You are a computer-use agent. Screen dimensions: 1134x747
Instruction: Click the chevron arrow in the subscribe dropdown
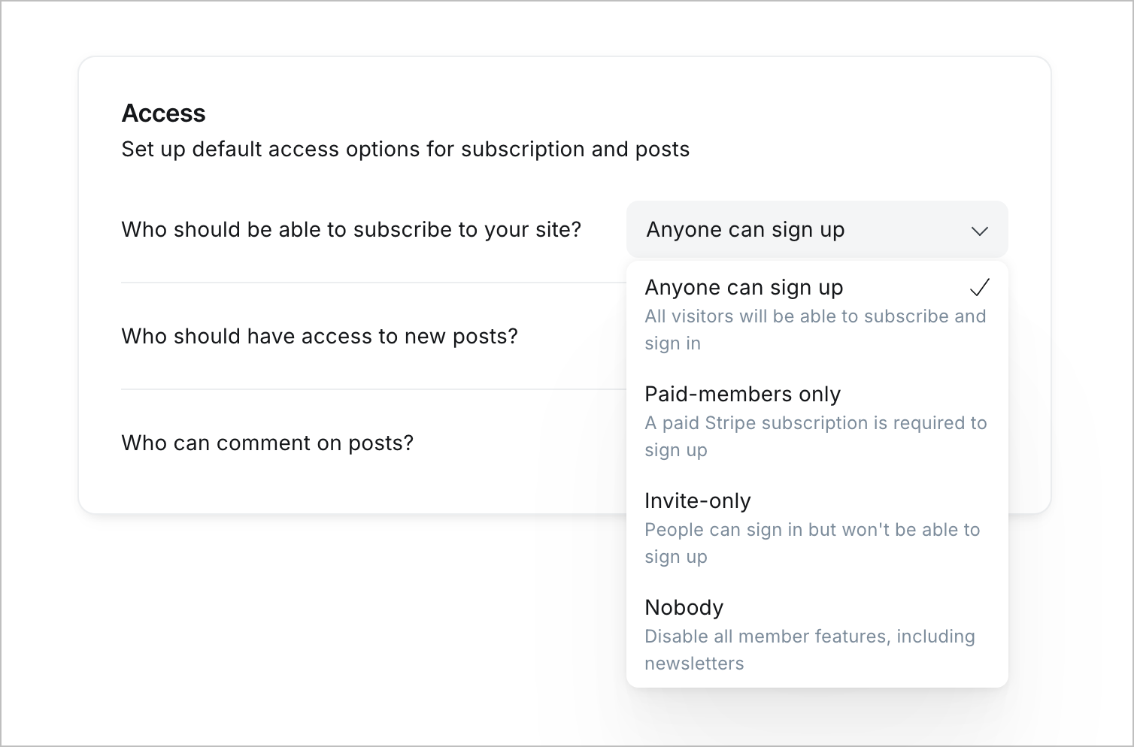pyautogui.click(x=979, y=231)
